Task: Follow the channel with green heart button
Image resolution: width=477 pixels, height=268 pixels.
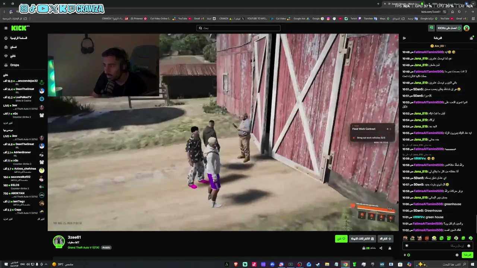Action: [341, 239]
